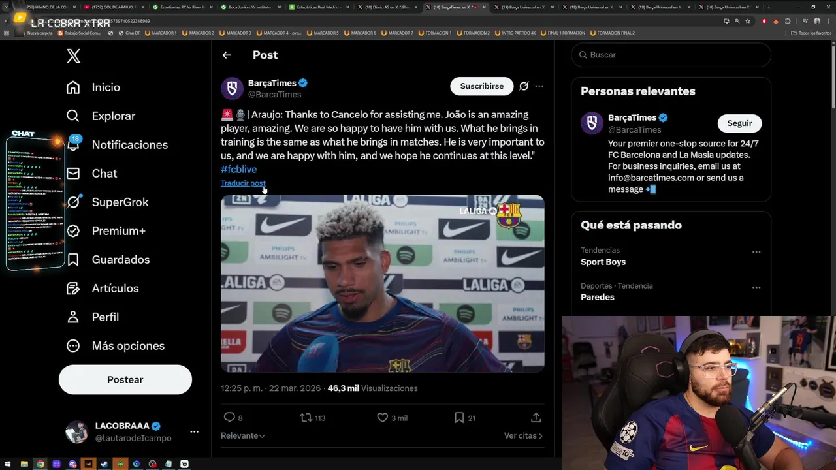Screen dimensions: 836x470
Task: Open the #fcblive hashtag
Action: pos(239,170)
